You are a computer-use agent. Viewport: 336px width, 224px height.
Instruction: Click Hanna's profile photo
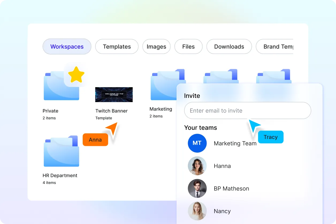tap(197, 166)
